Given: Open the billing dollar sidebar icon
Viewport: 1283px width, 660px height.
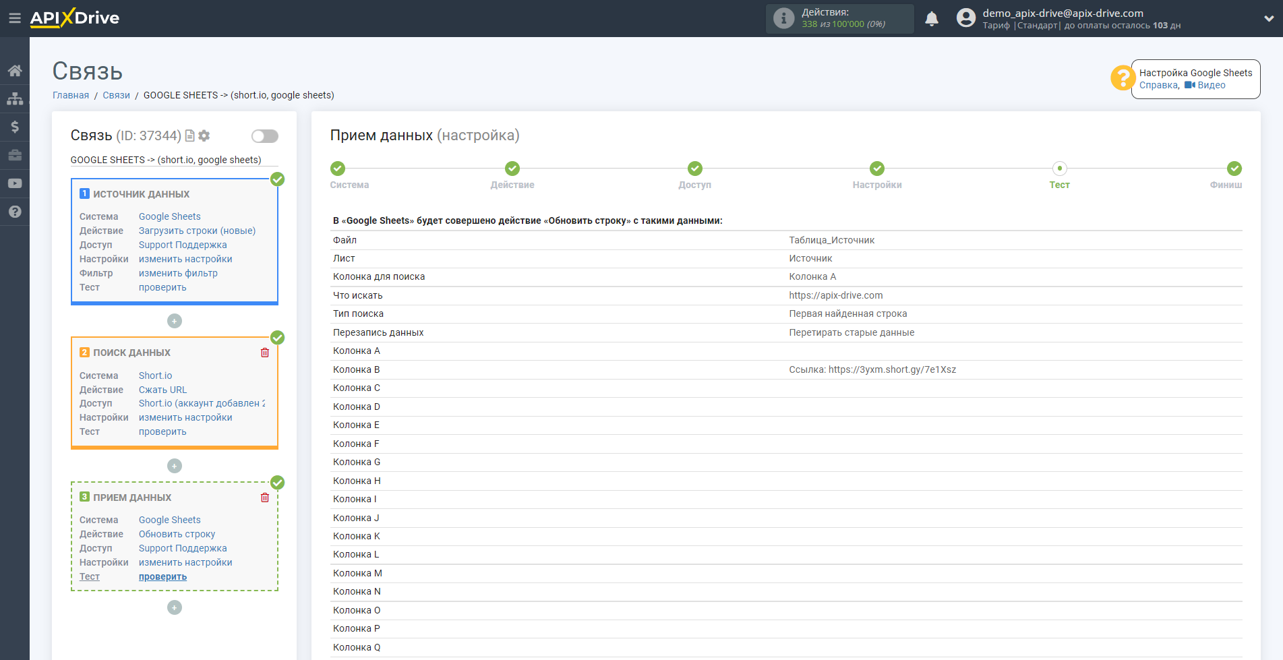Looking at the screenshot, I should 15,127.
